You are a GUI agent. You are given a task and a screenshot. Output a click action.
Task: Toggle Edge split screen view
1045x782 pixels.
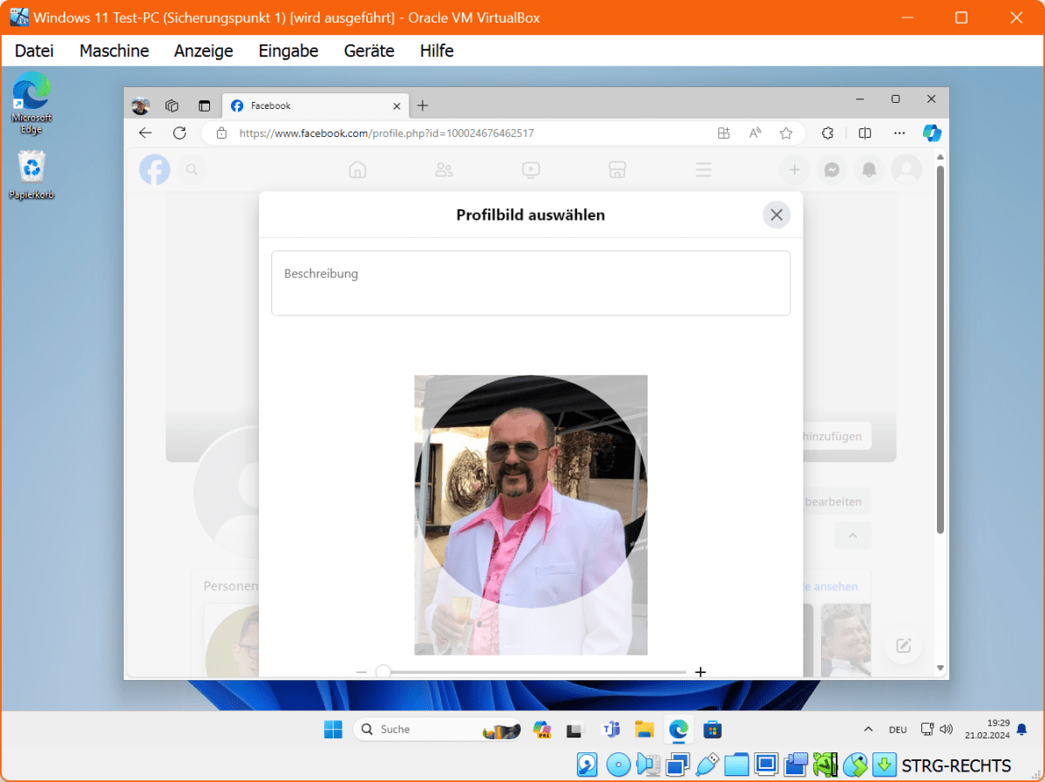click(x=865, y=133)
